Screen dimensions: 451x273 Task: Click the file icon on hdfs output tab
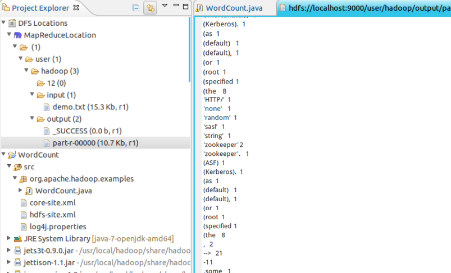pyautogui.click(x=283, y=8)
